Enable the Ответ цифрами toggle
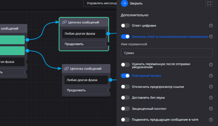The height and width of the screenshot is (126, 218). [125, 25]
